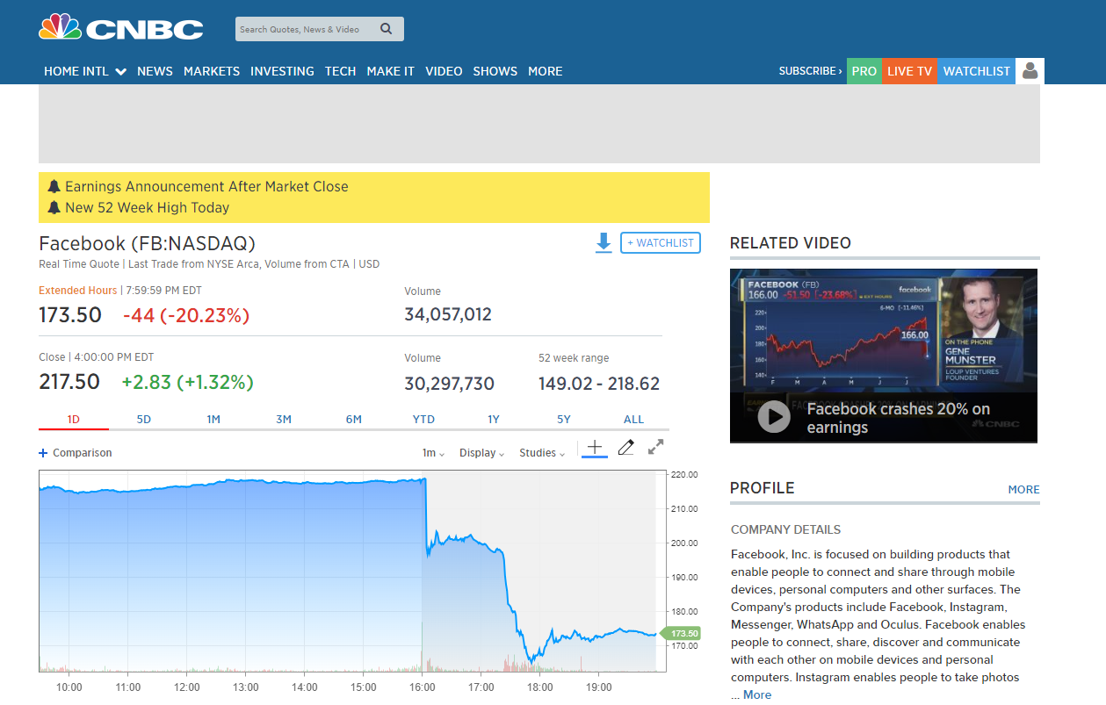The height and width of the screenshot is (705, 1106).
Task: Download quote data via download arrow icon
Action: point(604,243)
